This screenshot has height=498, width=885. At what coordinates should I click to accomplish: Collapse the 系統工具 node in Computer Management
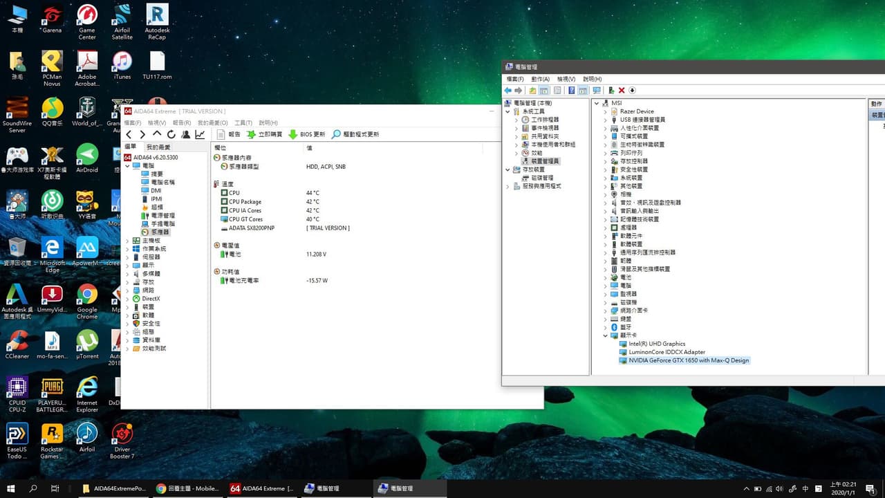point(509,111)
